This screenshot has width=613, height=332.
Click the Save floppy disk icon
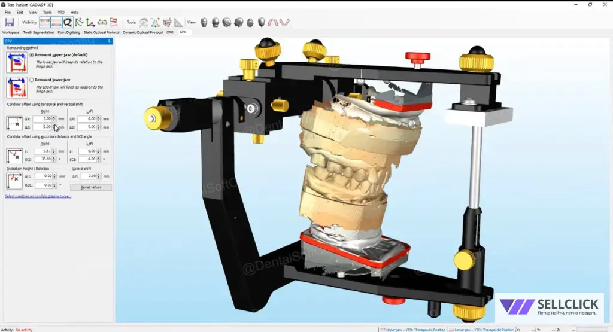click(x=10, y=23)
